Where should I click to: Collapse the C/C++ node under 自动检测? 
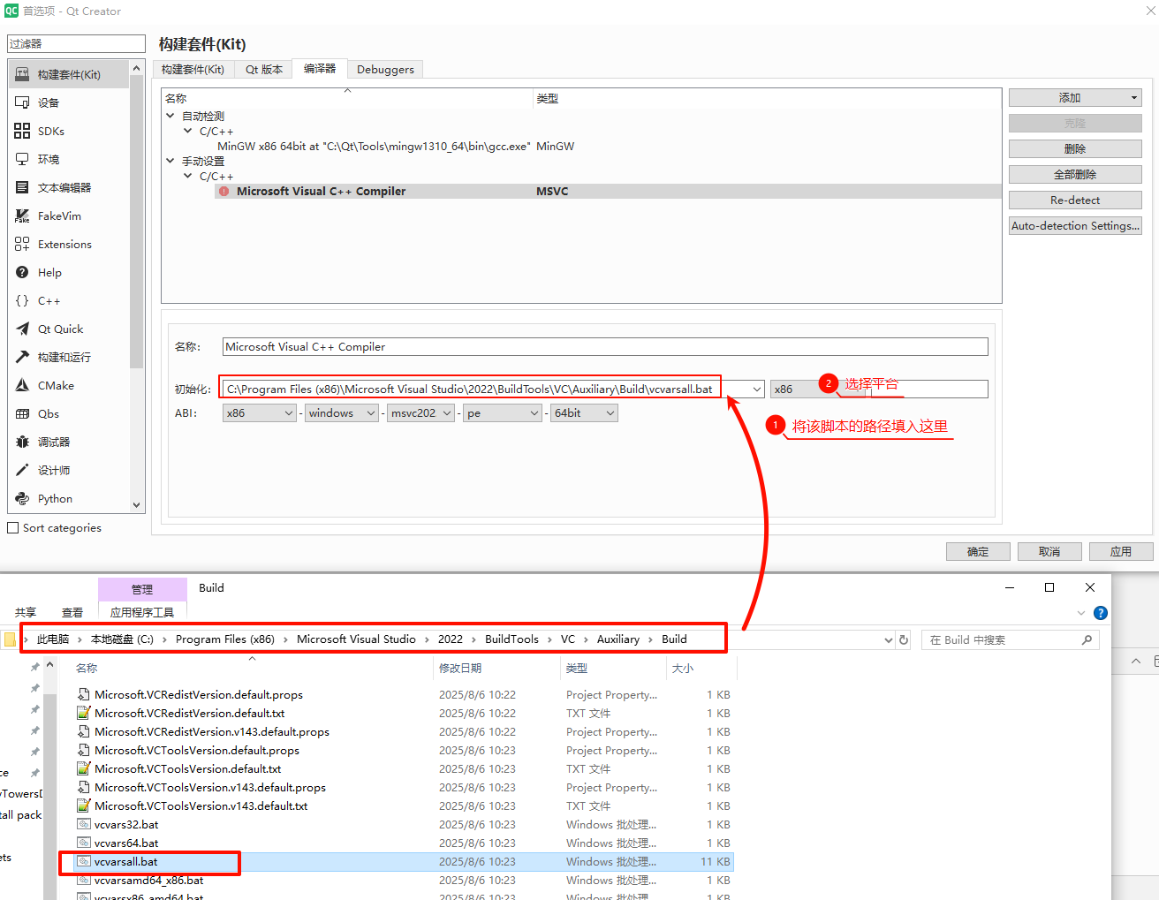188,131
